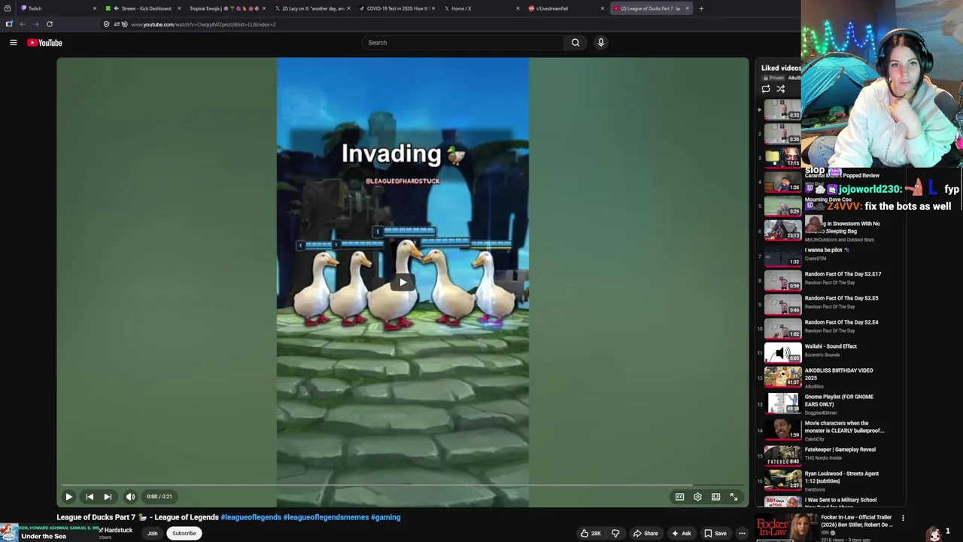This screenshot has width=963, height=542.
Task: Open options for Focker In-Law trailer
Action: [903, 518]
